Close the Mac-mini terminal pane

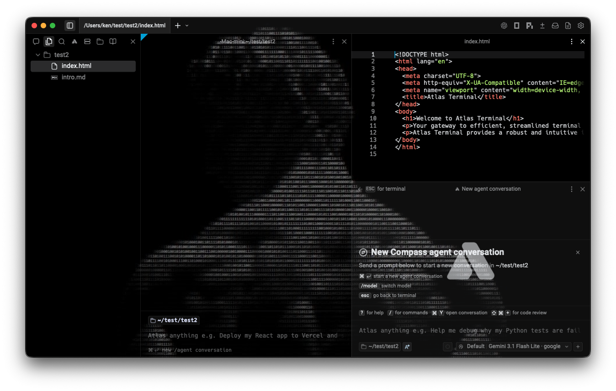344,42
